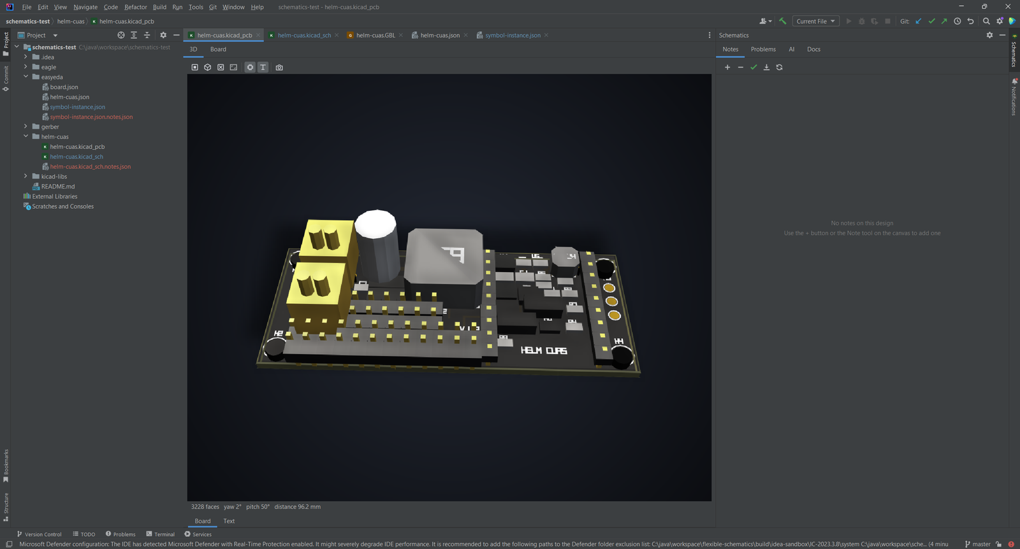Refresh the notes list

[x=779, y=68]
